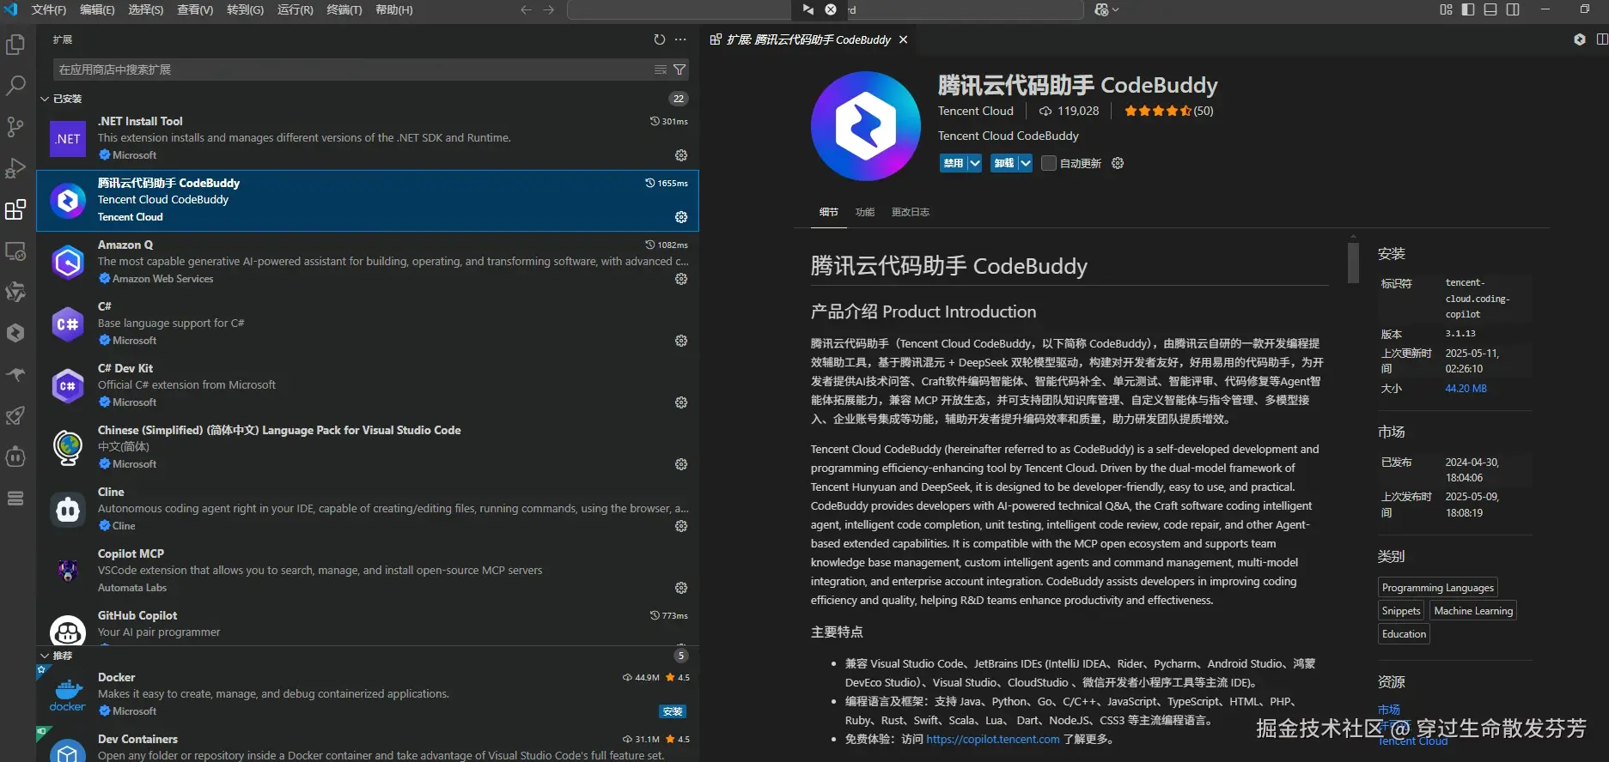Open the File menu
The height and width of the screenshot is (762, 1609).
tap(48, 9)
